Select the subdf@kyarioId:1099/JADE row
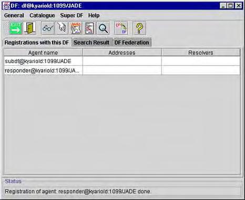245x200 pixels. [122, 61]
